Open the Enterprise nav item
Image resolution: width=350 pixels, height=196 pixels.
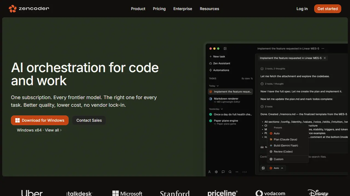pos(183,9)
